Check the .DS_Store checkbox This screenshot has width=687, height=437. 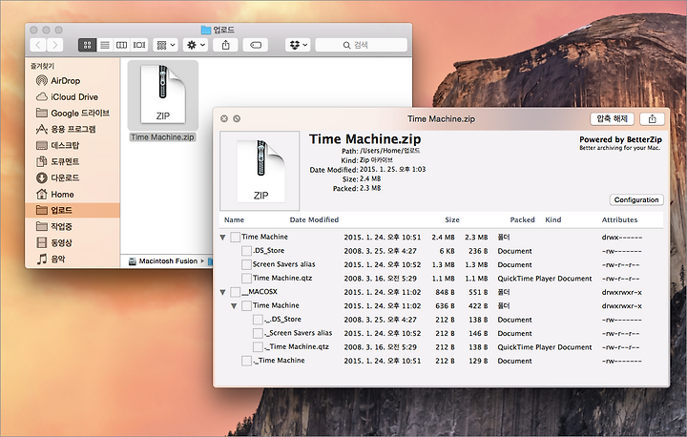coord(246,251)
